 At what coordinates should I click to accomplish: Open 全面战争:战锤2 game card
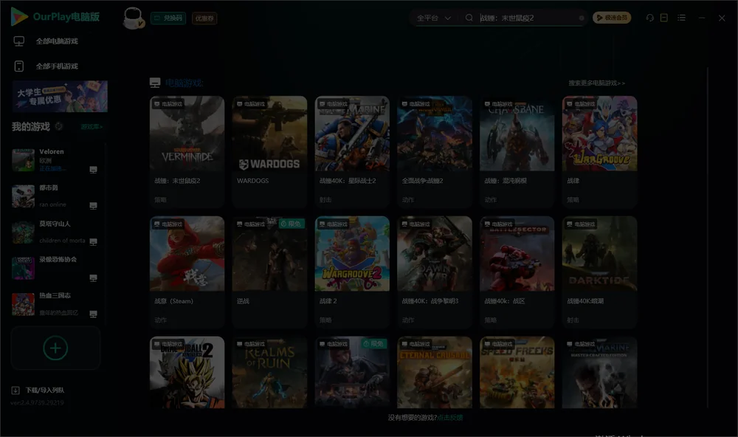(x=435, y=151)
